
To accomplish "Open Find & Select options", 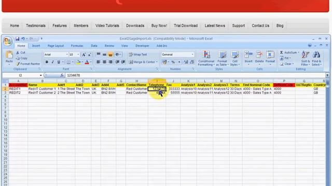I will 316,58.
